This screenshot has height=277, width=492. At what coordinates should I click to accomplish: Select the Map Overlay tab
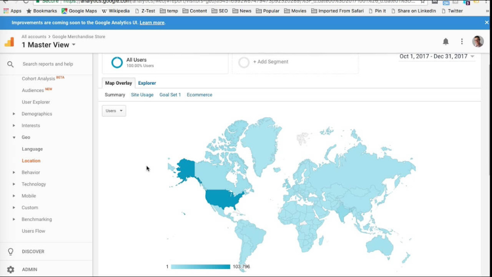coord(119,83)
